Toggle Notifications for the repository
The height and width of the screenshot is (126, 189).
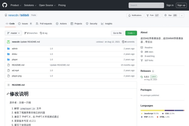[135, 15]
